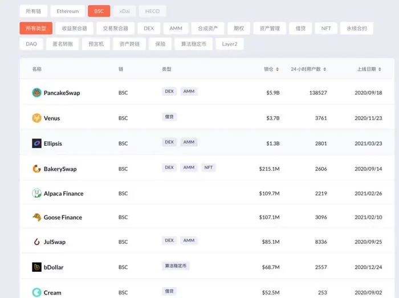
Task: Open the Alpaca Finance project name
Action: click(x=64, y=194)
